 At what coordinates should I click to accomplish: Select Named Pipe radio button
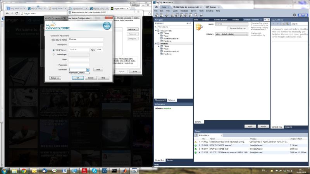coord(53,55)
